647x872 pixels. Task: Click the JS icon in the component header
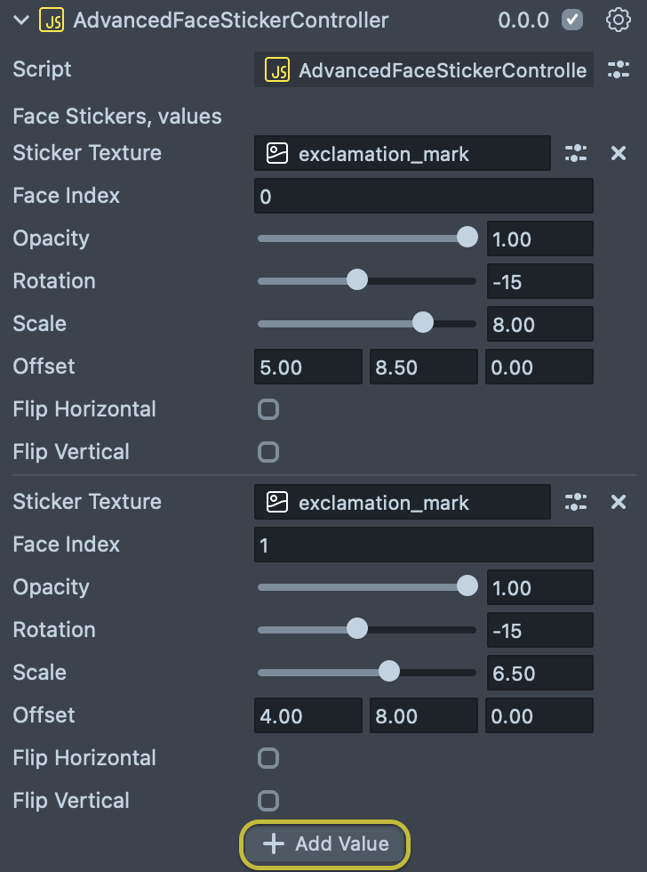52,20
